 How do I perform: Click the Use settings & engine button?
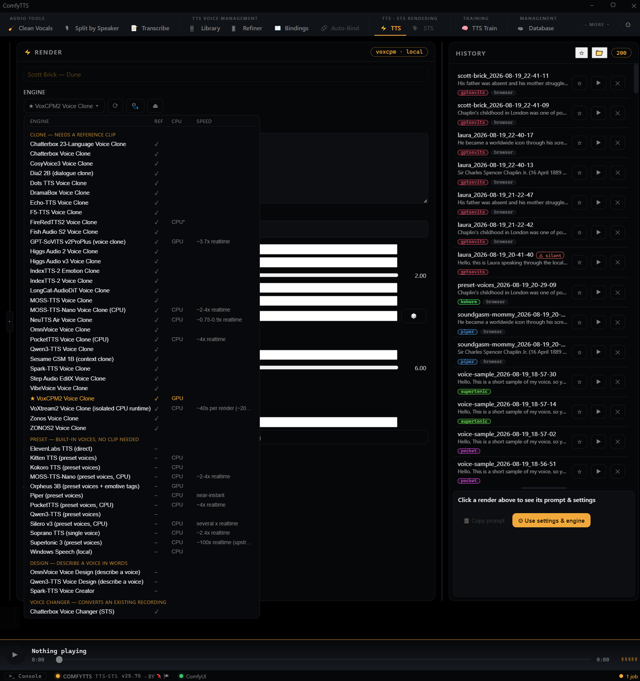click(551, 520)
